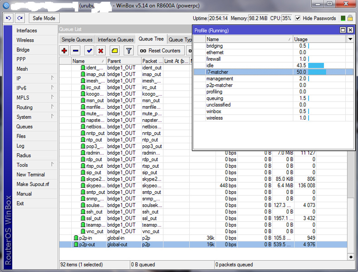Click the Reset Counters button
The height and width of the screenshot is (272, 358).
pos(160,51)
